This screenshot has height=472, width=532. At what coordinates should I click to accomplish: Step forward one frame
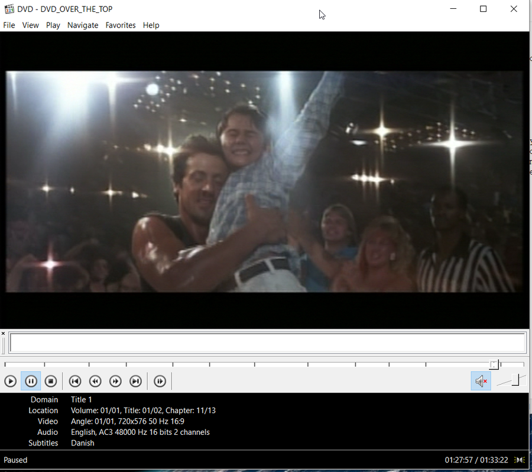coord(160,381)
